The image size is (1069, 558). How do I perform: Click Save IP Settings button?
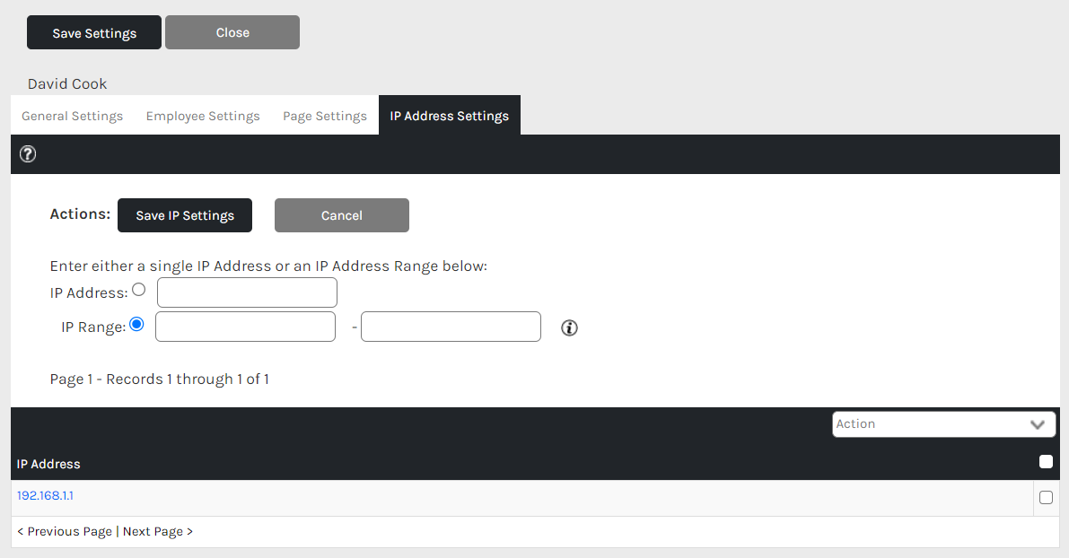pyautogui.click(x=185, y=215)
